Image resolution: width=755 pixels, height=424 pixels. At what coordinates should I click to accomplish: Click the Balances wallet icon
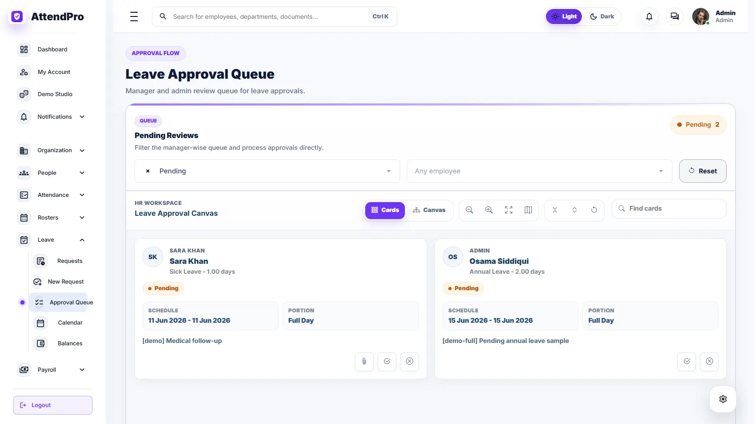pyautogui.click(x=41, y=343)
